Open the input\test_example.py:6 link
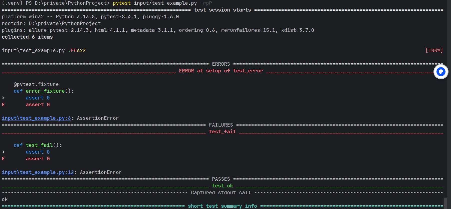This screenshot has width=451, height=209. [36, 118]
